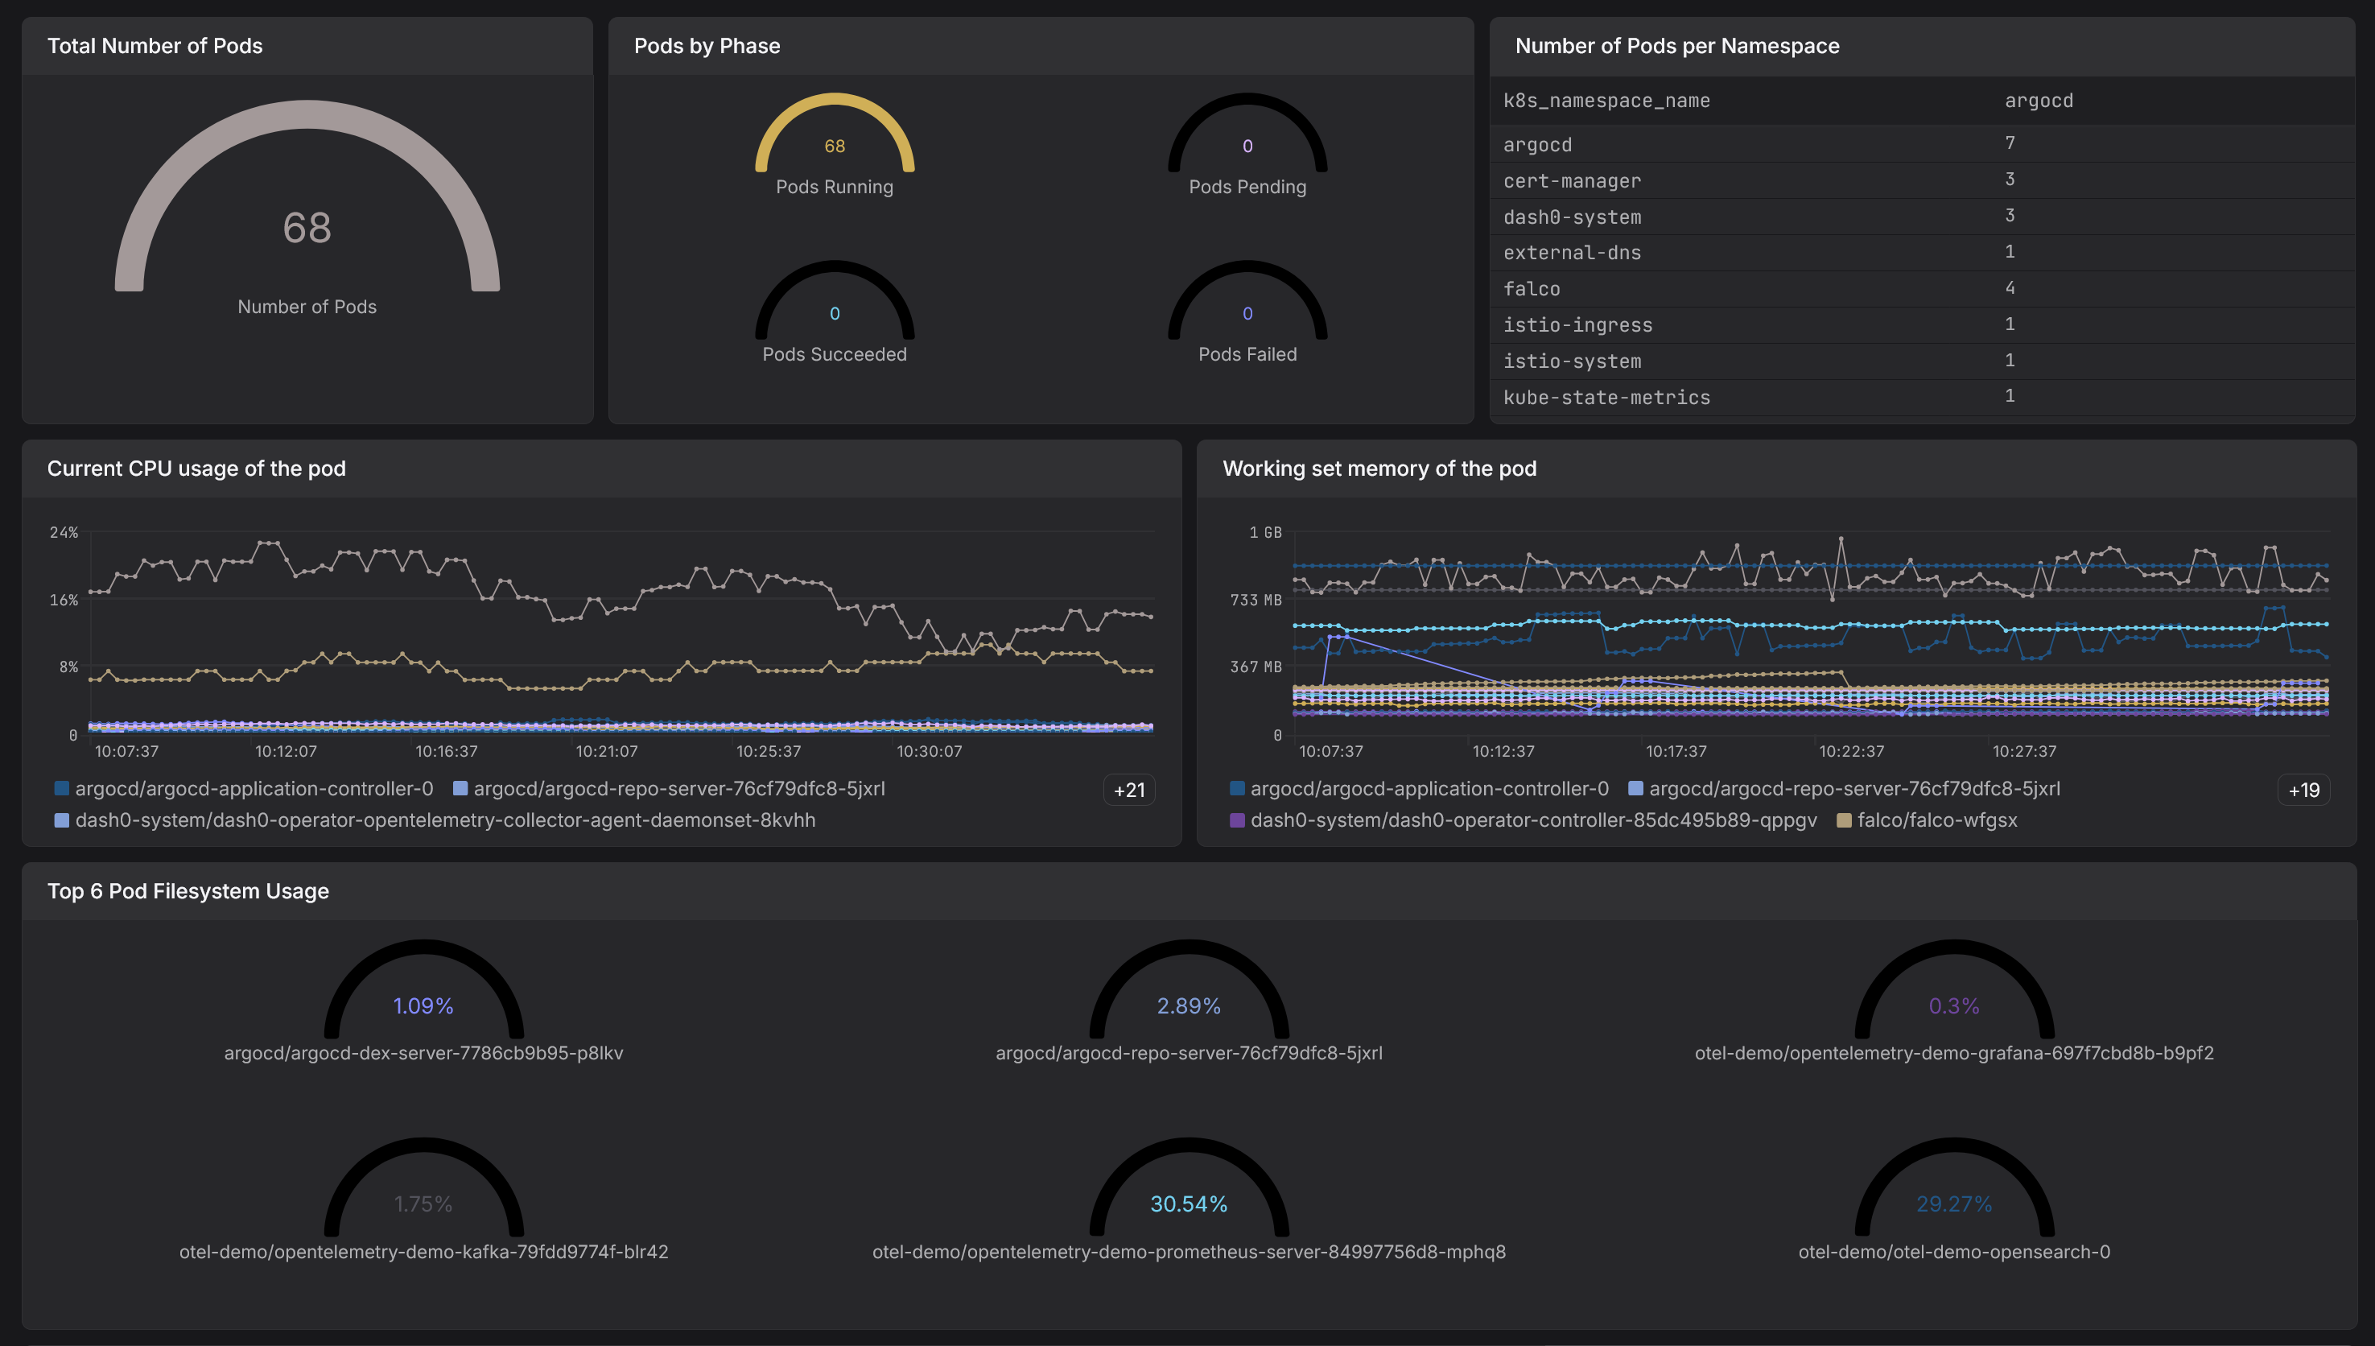Screen dimensions: 2375x1346
Task: Expand +19 hidden series in memory legend
Action: point(2303,791)
